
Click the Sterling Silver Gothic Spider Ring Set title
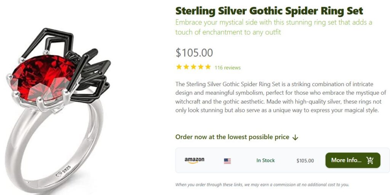coord(269,11)
